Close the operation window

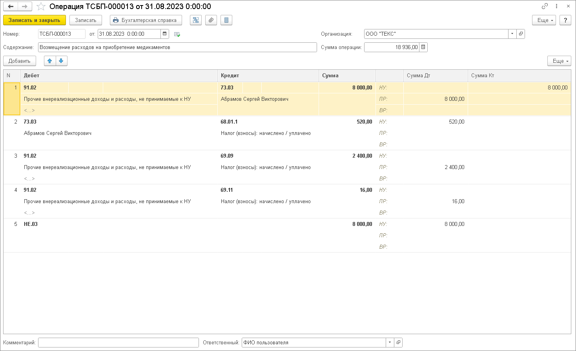pos(568,6)
